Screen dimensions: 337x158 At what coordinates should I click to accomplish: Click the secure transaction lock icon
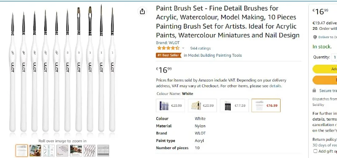click(314, 90)
